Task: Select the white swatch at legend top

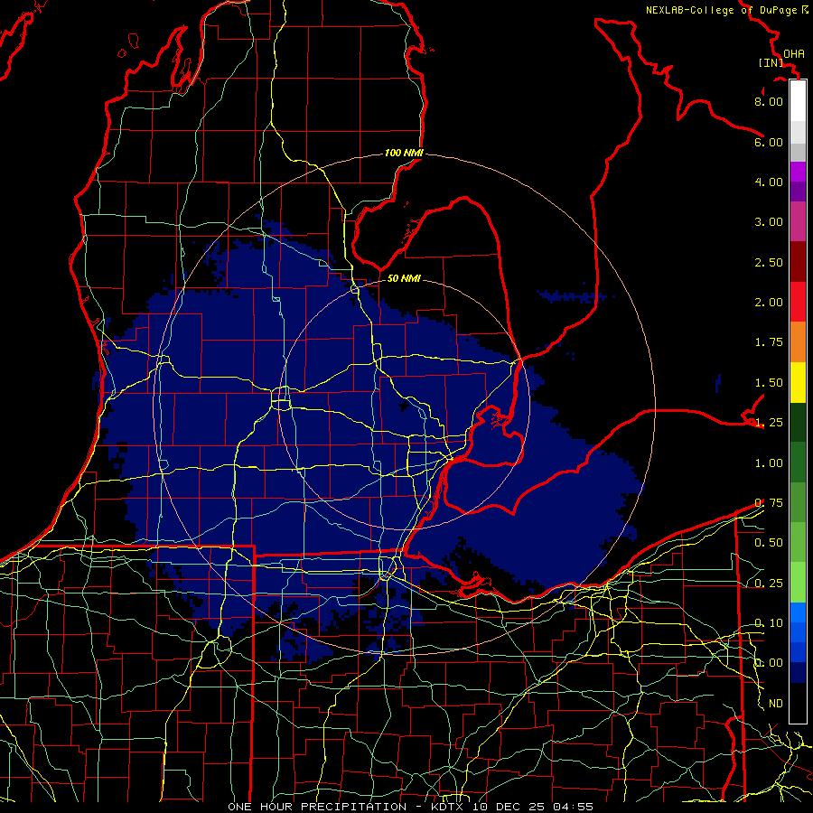Action: tap(798, 100)
